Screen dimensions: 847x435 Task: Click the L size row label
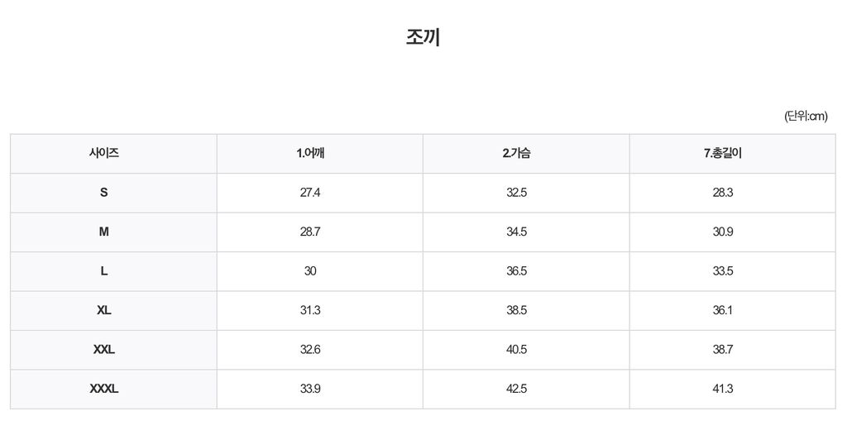[x=104, y=271]
